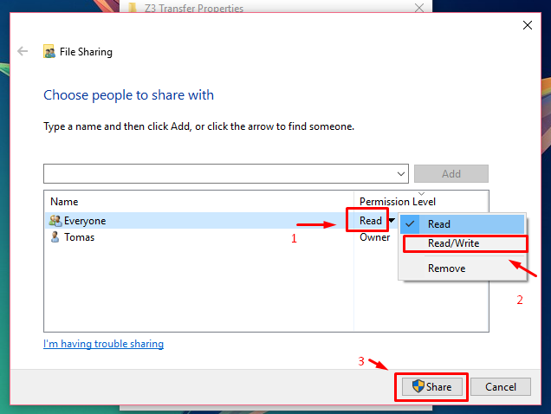Click the File Sharing title icon
Image resolution: width=551 pixels, height=414 pixels.
tap(49, 51)
